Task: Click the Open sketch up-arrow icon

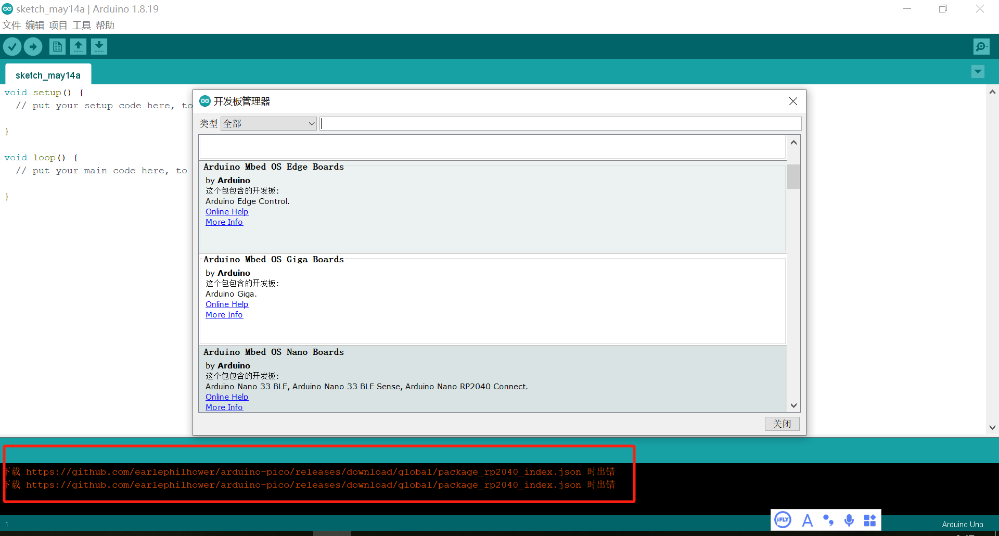Action: [x=78, y=47]
